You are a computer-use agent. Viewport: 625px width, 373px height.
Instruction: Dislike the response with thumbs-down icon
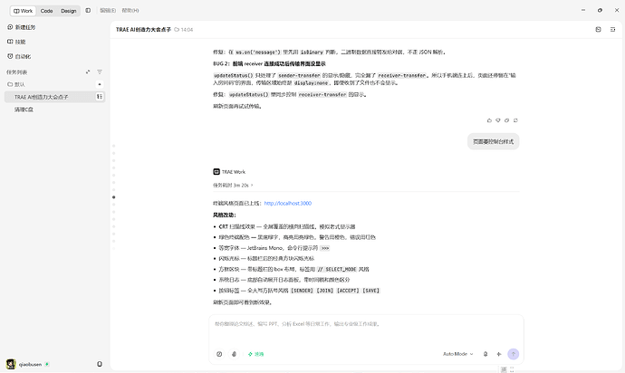click(498, 120)
